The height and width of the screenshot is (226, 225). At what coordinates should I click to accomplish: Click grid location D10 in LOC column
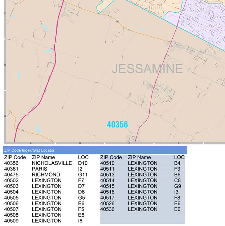(83, 163)
